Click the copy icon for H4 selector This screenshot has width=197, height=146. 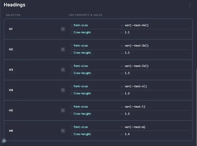point(63,90)
